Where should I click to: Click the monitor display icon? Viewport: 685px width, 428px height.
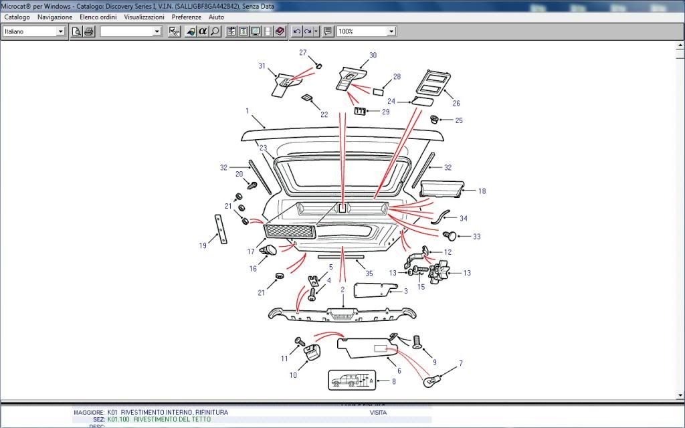(x=255, y=31)
